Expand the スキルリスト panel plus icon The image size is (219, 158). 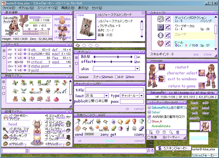coord(148,13)
